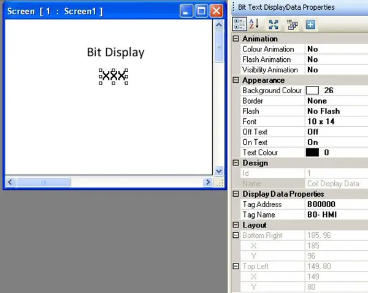Click the Flash Animation property label
This screenshot has height=293, width=368.
(266, 59)
